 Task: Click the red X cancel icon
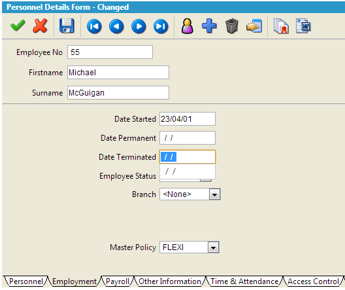40,26
